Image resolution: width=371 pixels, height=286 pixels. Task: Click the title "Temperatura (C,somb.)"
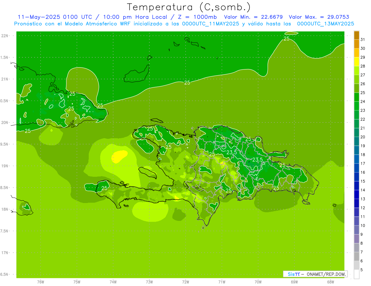tap(189, 7)
